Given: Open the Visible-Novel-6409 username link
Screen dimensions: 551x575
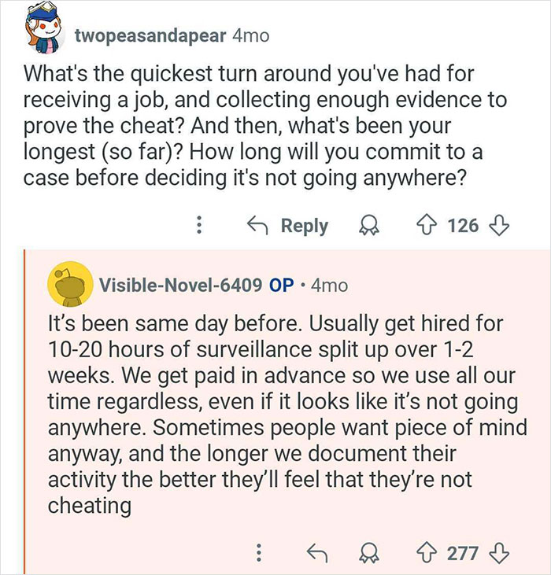Looking at the screenshot, I should (x=180, y=285).
